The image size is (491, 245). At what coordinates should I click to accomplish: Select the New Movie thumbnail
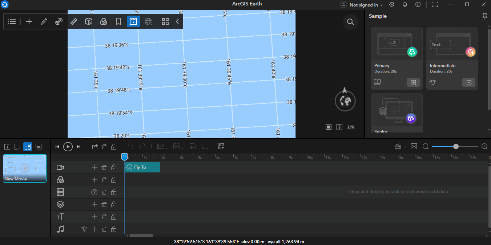(25, 168)
